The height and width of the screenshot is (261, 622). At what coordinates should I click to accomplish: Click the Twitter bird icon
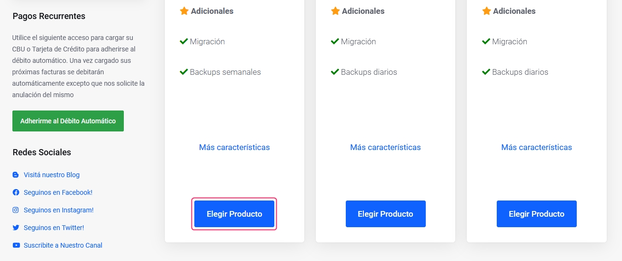16,228
